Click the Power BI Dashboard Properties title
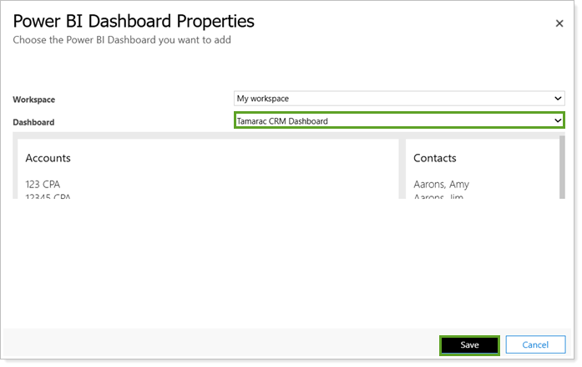The image size is (582, 367). (x=134, y=21)
